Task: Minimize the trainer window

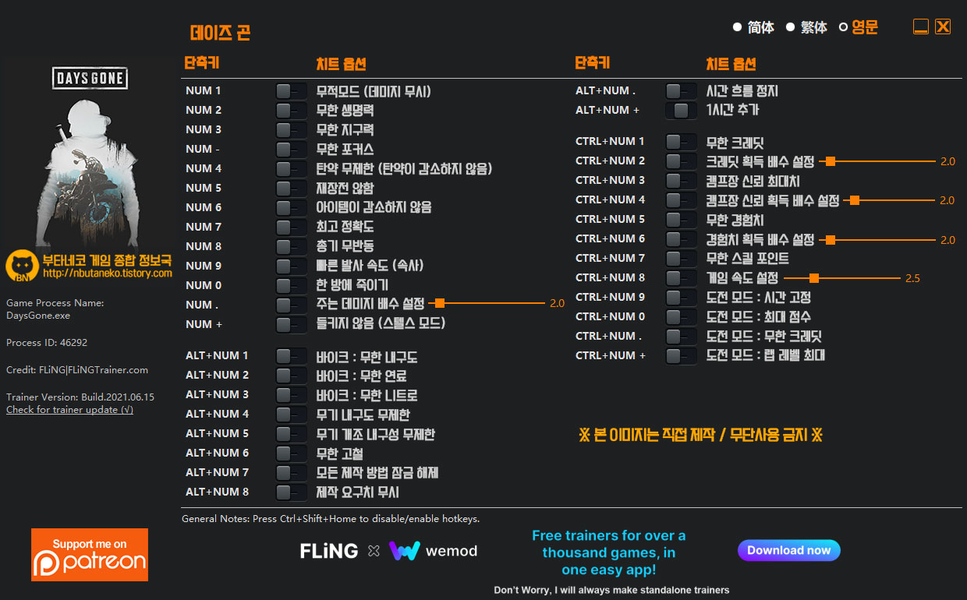Action: tap(921, 27)
